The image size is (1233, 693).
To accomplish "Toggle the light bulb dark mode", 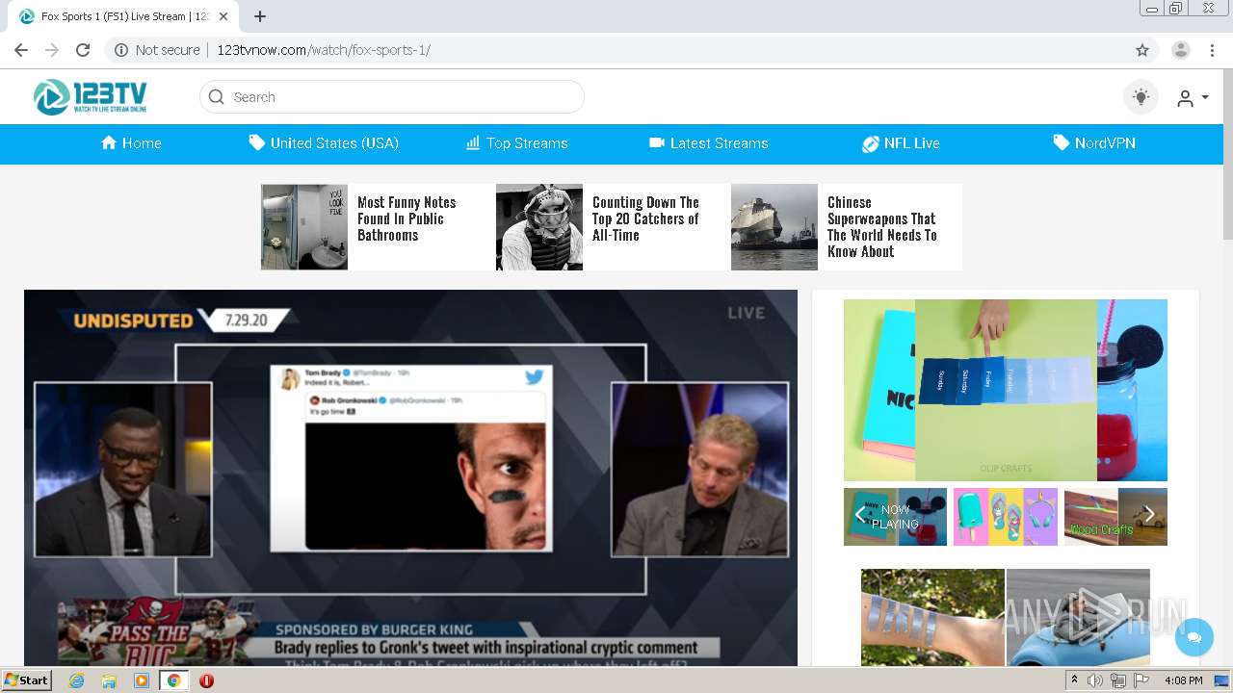I will (x=1141, y=97).
